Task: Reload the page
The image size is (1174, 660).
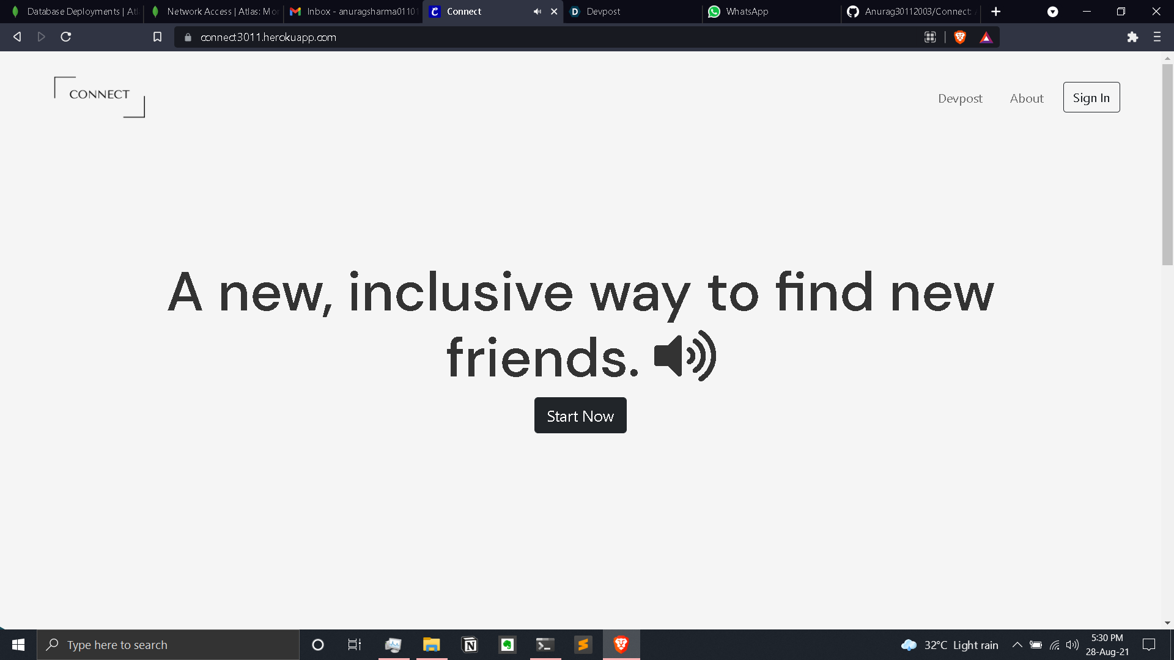Action: (x=66, y=37)
